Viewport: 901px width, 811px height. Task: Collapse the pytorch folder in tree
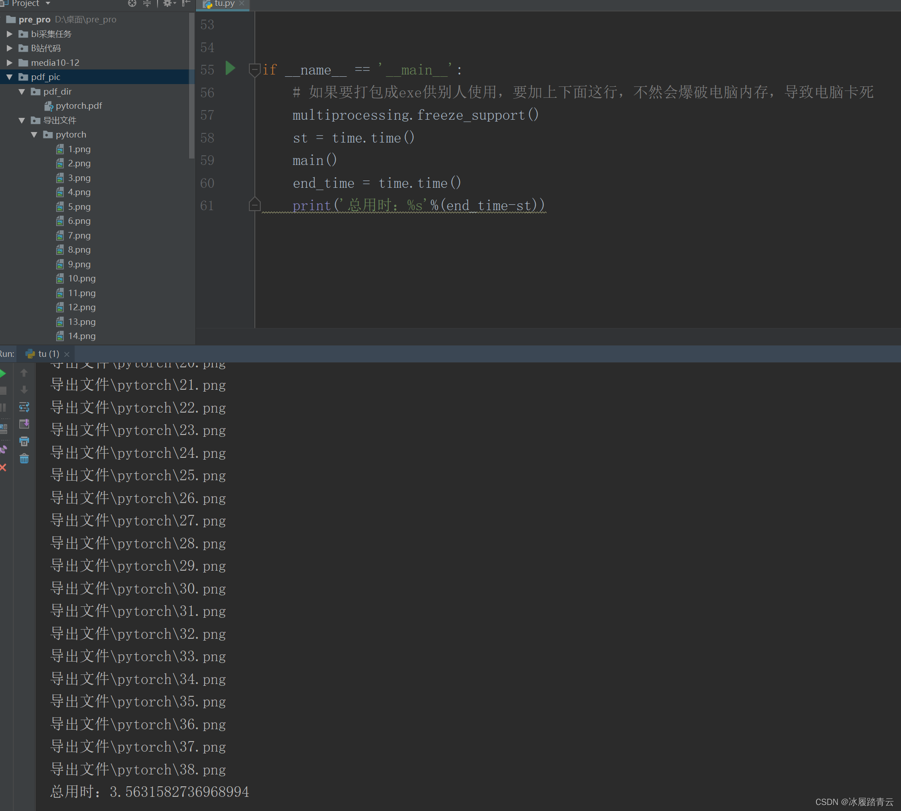34,135
